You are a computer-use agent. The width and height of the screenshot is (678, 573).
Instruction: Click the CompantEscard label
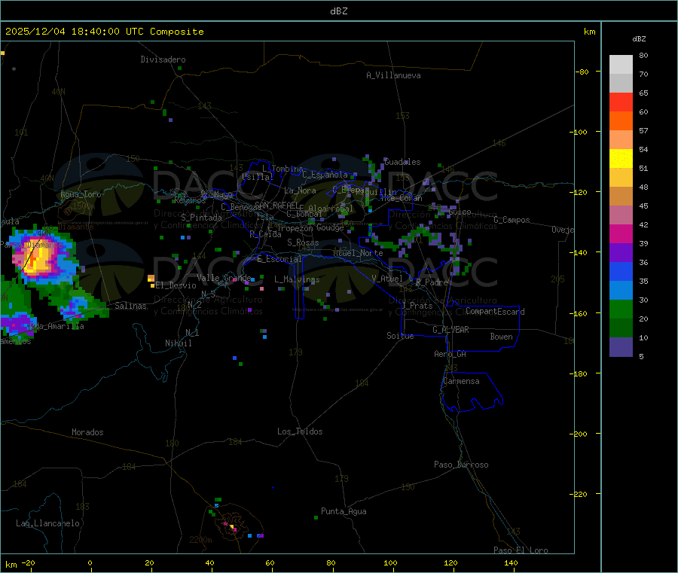click(495, 312)
